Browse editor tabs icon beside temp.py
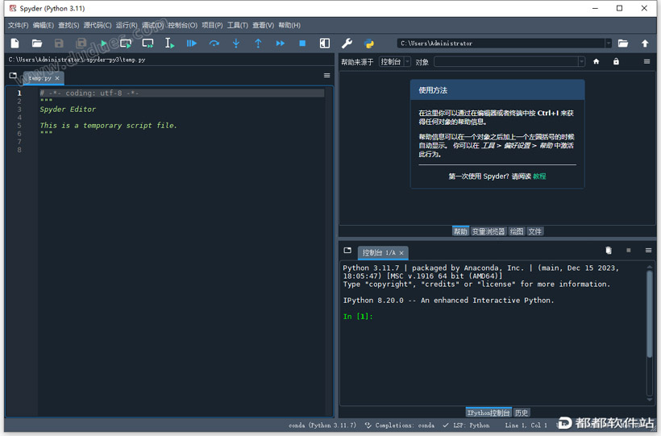The image size is (661, 436). coord(13,76)
